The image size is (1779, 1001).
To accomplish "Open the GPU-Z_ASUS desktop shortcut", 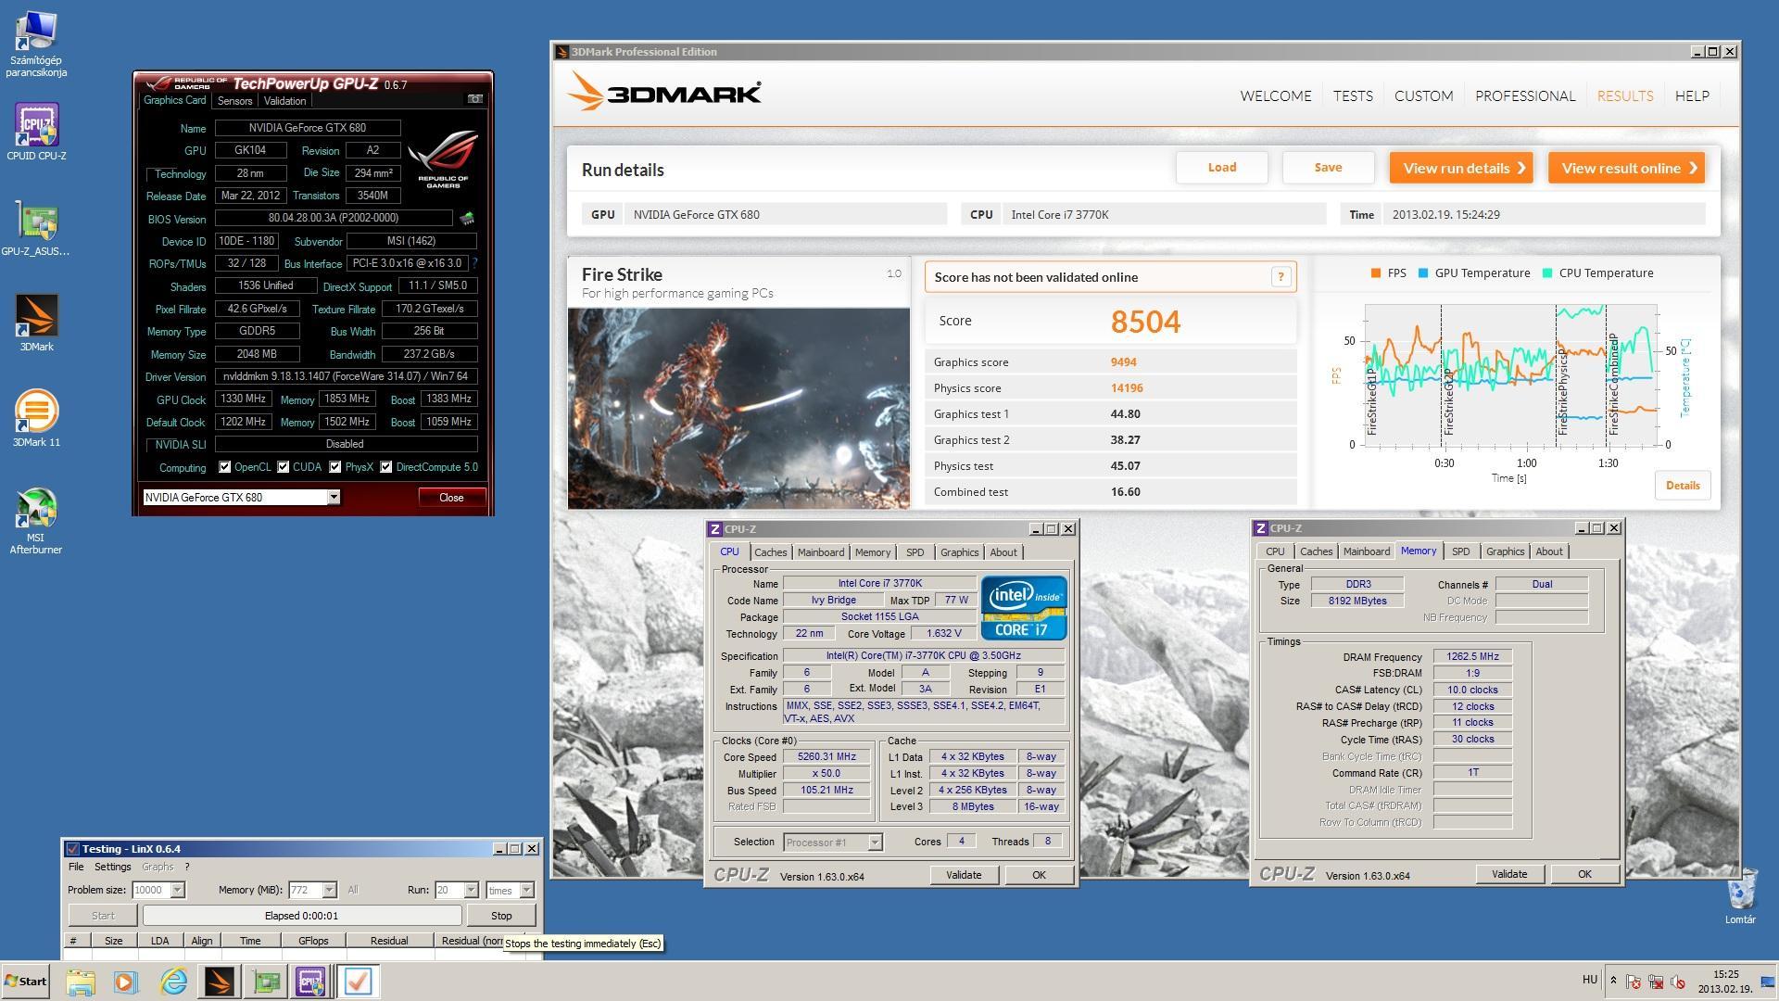I will tap(36, 228).
